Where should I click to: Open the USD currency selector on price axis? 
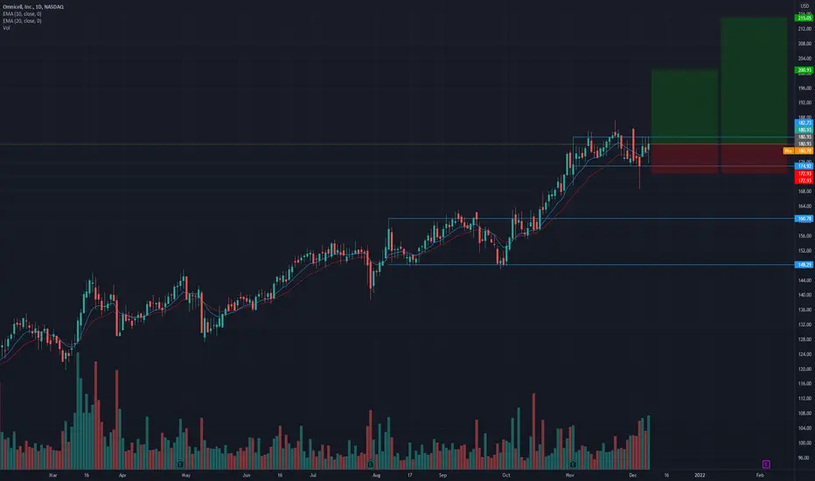coord(805,6)
